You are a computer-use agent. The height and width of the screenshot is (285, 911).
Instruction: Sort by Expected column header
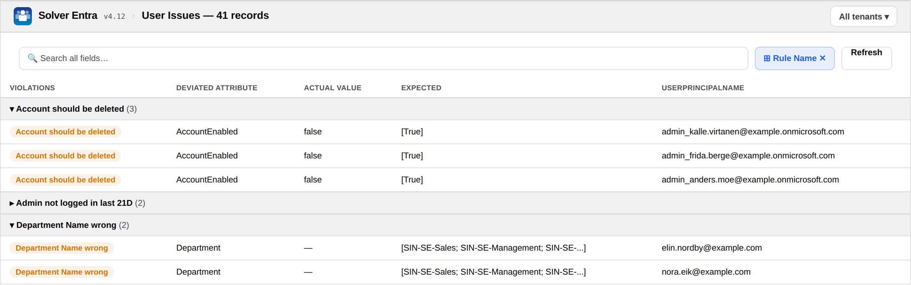coord(421,88)
